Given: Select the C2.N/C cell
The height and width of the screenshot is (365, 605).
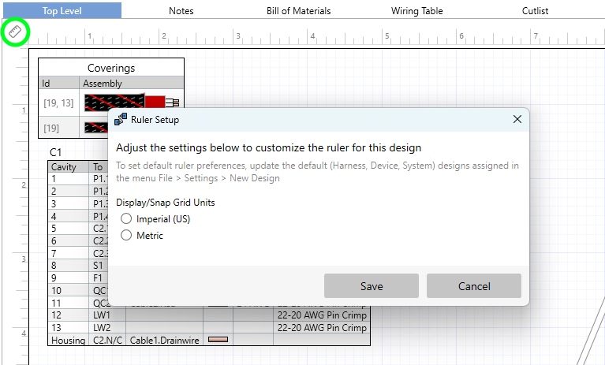Looking at the screenshot, I should click(x=107, y=340).
